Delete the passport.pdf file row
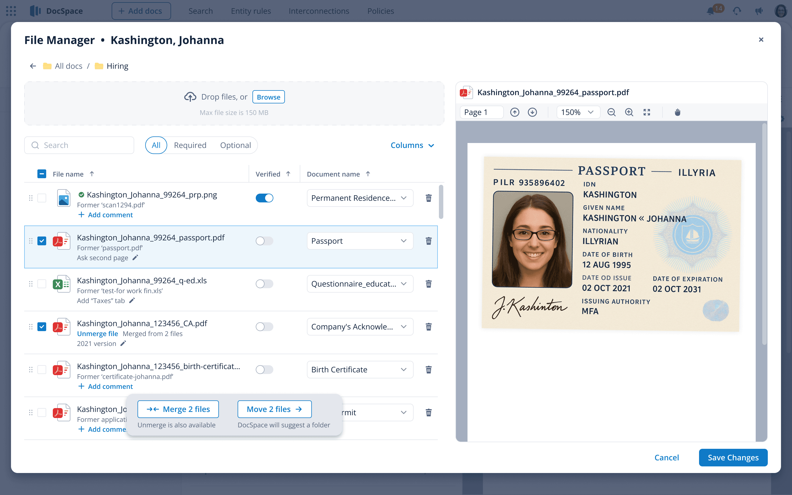 point(428,241)
